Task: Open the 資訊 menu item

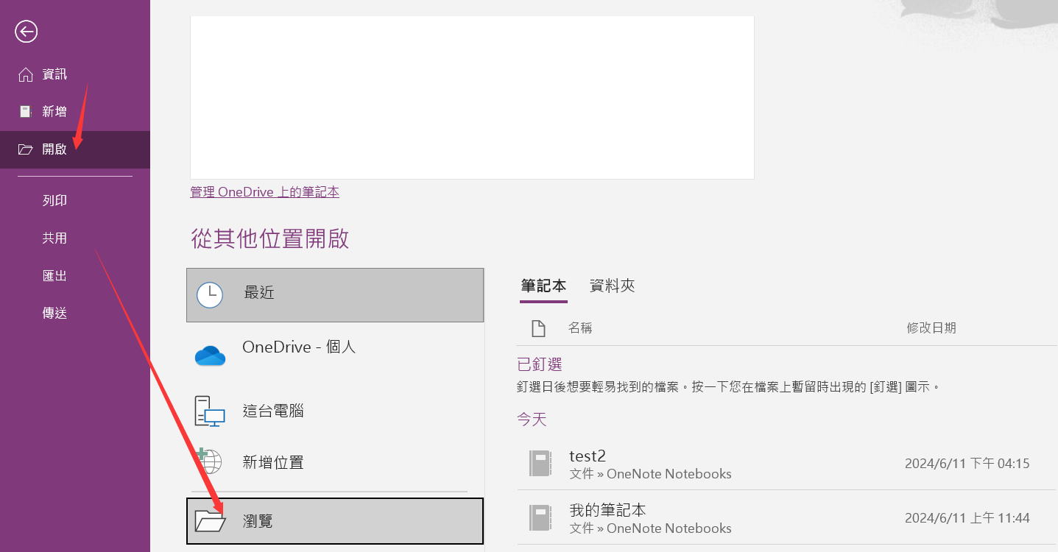Action: click(x=75, y=74)
